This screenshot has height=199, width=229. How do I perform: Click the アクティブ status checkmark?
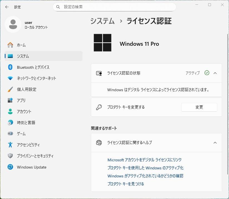click(x=207, y=73)
